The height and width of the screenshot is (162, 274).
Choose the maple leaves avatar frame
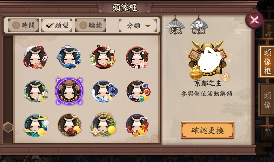(137, 125)
